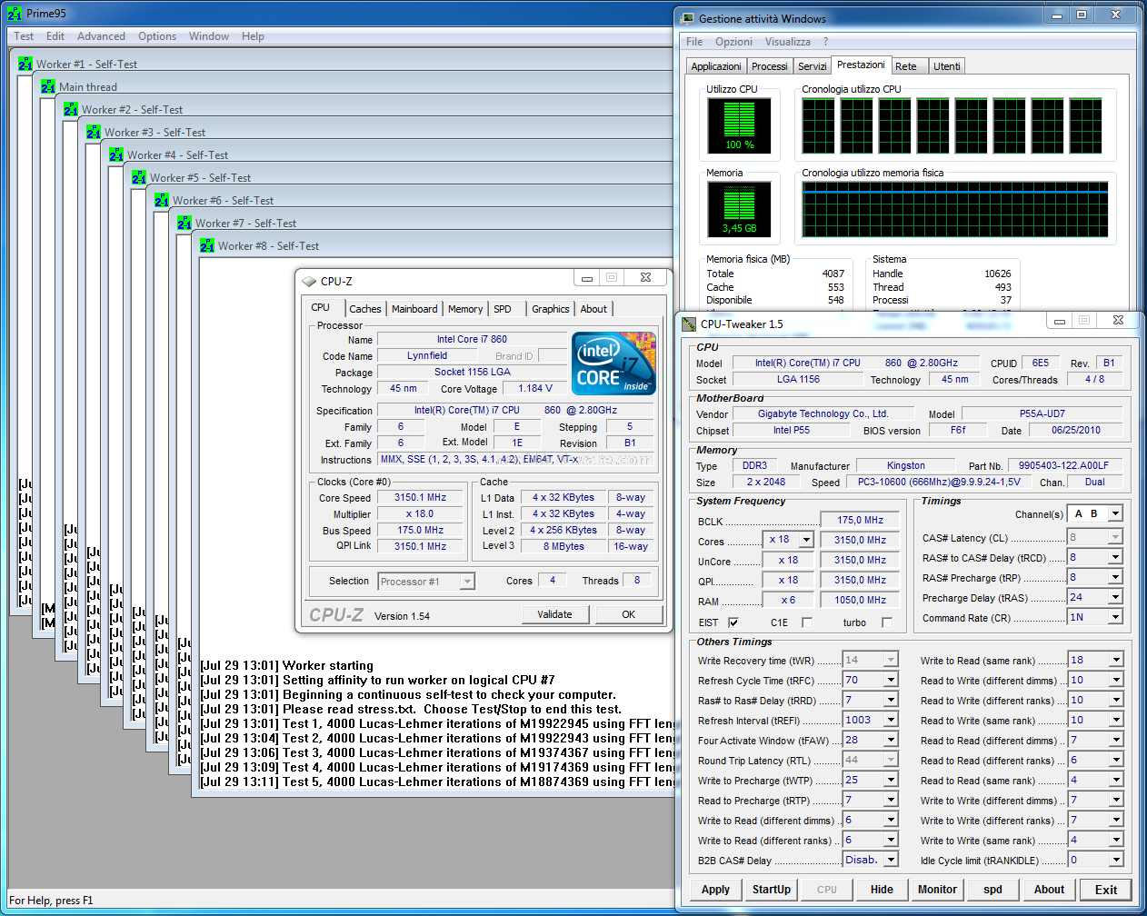Screen dimensions: 1147x916
Task: Click the Worker #4 Self-Test window icon
Action: [x=116, y=154]
